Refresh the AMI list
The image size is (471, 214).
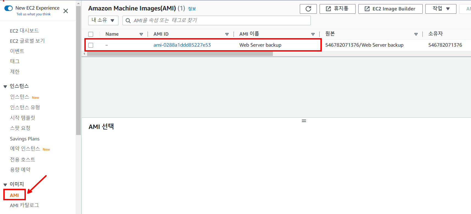(x=308, y=9)
